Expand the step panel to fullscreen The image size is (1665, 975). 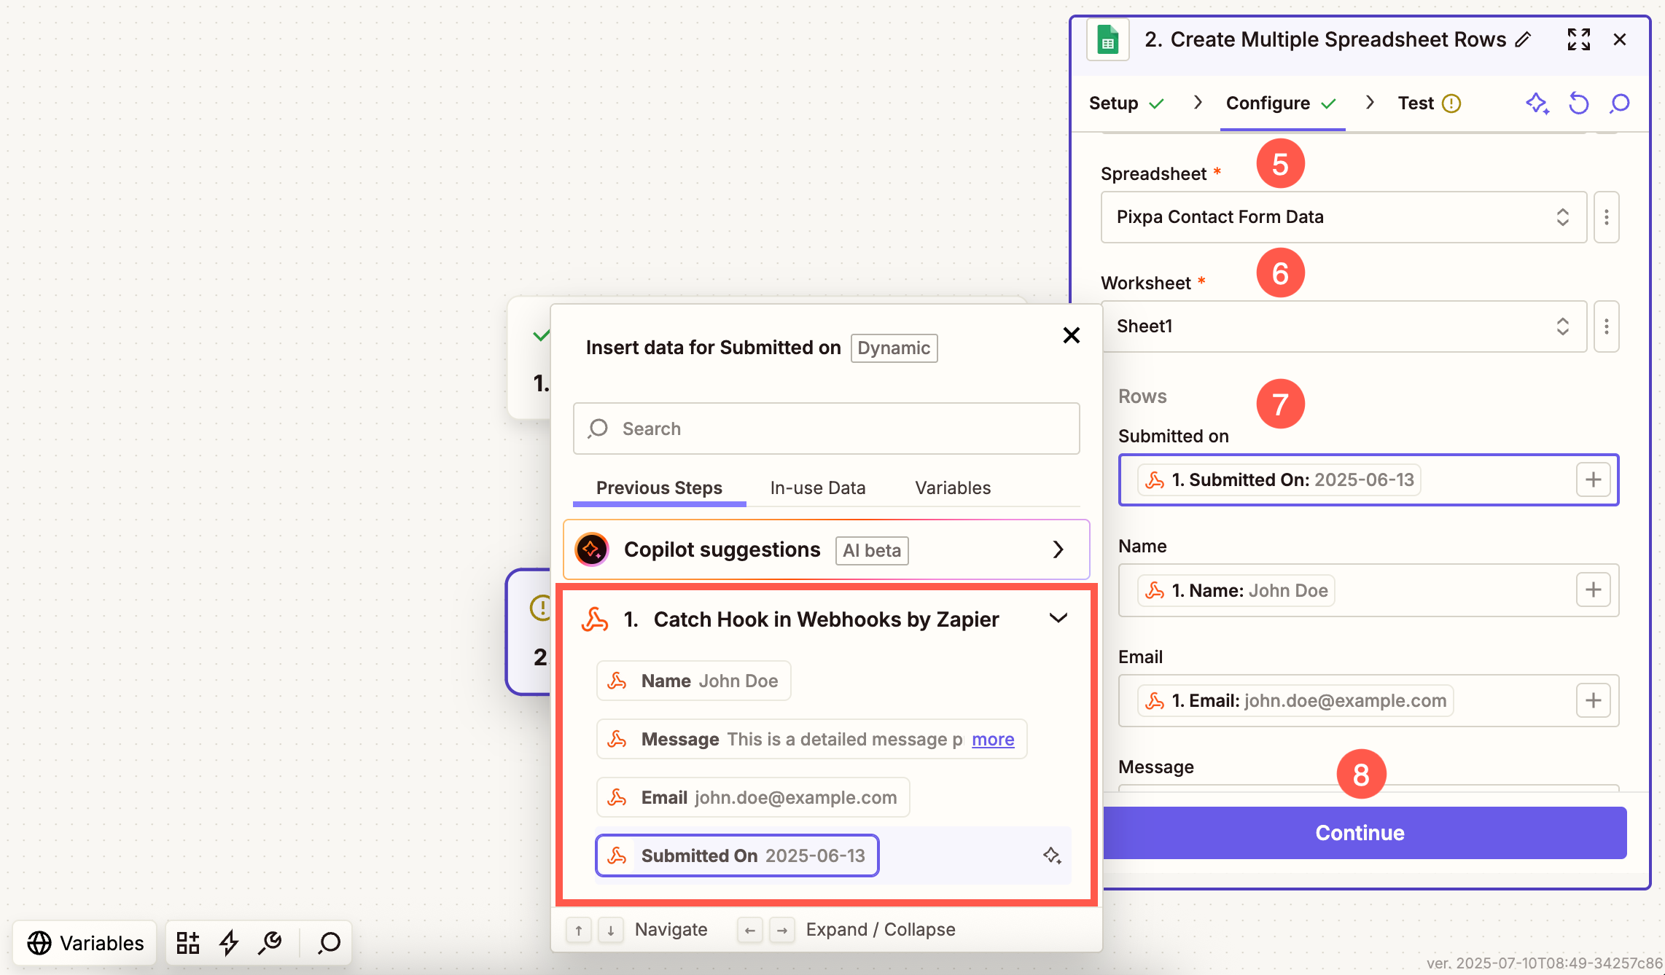point(1578,39)
